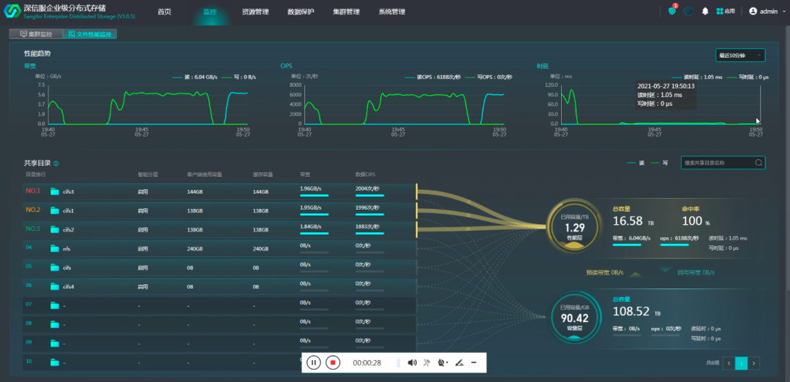Click the Sangfor logo in header
This screenshot has width=790, height=382.
pyautogui.click(x=12, y=12)
